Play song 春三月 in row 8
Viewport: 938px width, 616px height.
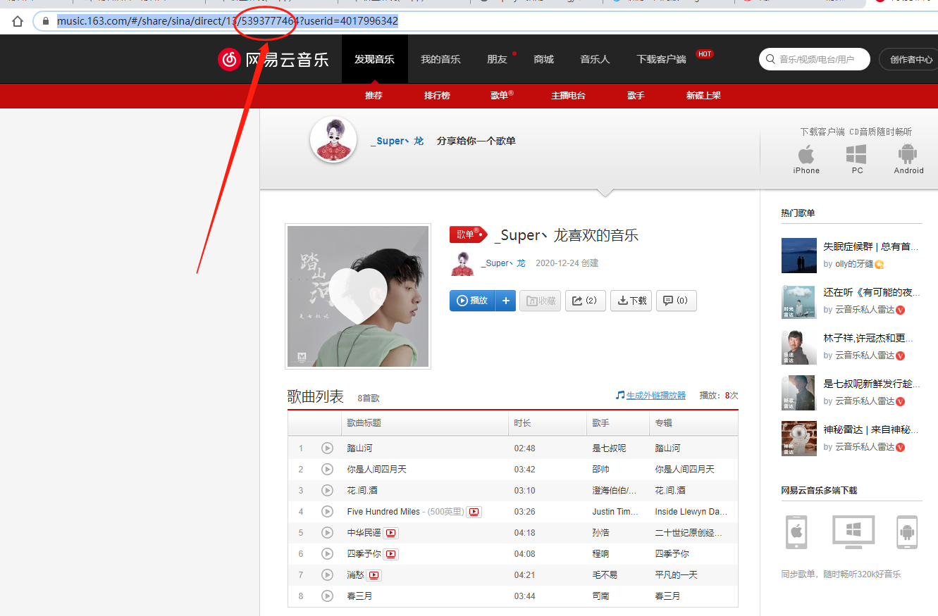click(327, 596)
